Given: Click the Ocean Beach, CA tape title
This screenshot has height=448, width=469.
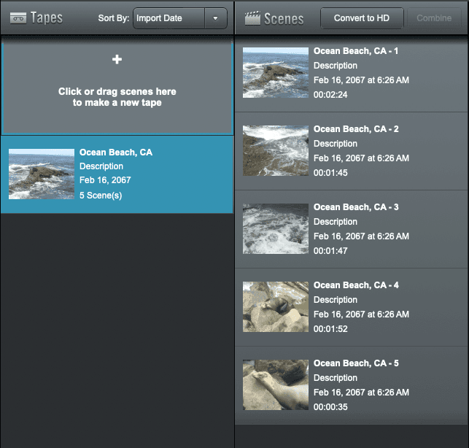Looking at the screenshot, I should point(116,152).
